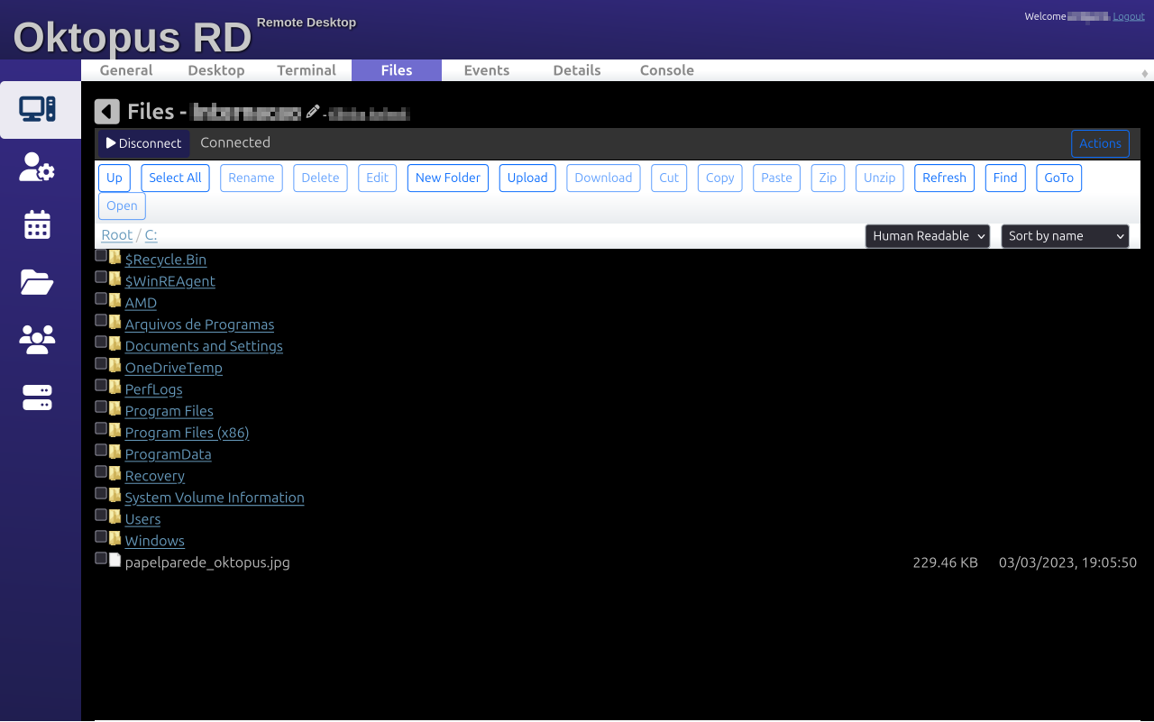Tick the System Volume Information checkbox
The image size is (1154, 722).
(x=101, y=494)
